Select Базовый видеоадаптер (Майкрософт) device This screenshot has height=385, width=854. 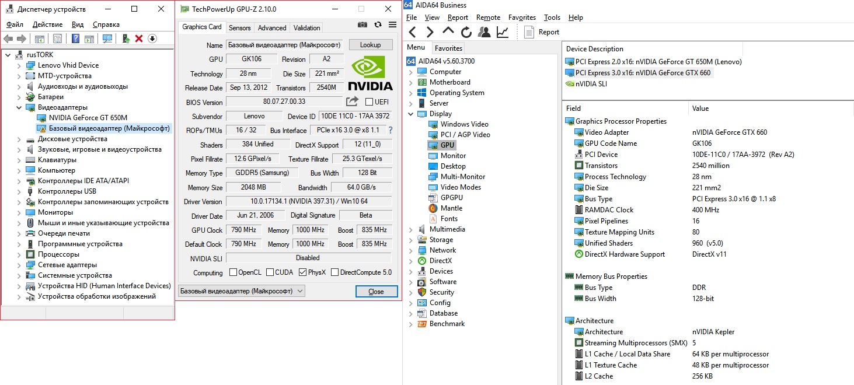104,128
